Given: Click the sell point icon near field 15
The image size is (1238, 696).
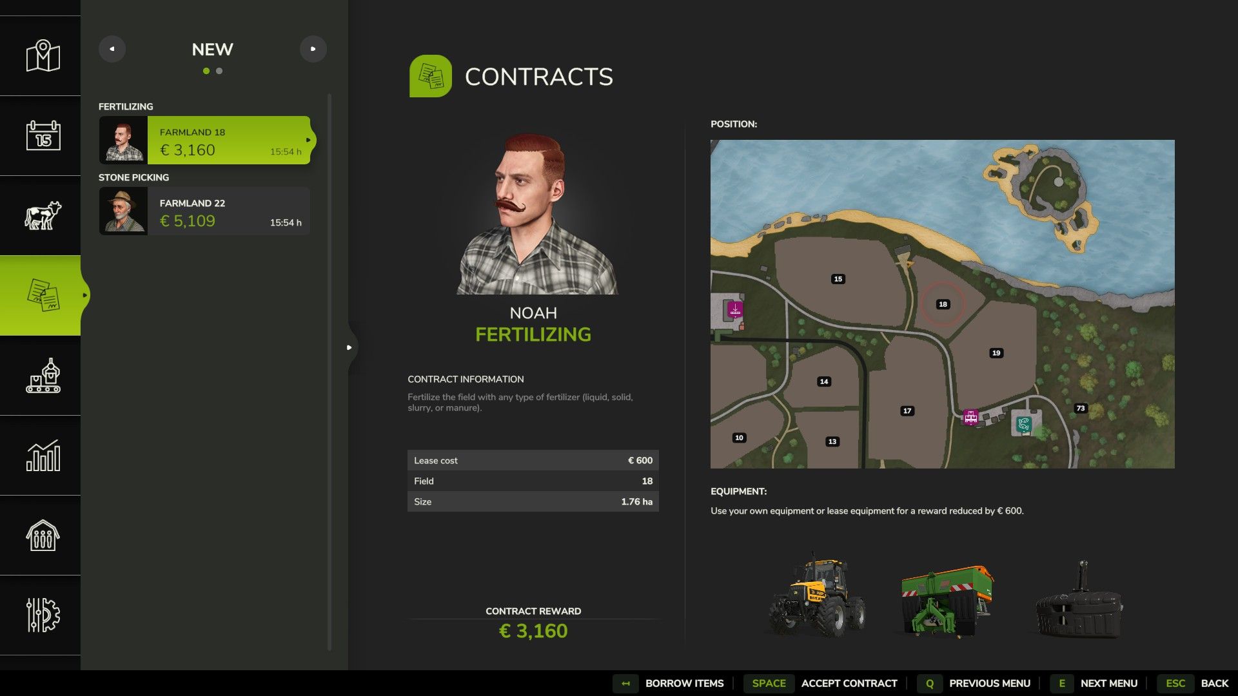Looking at the screenshot, I should click(x=735, y=310).
